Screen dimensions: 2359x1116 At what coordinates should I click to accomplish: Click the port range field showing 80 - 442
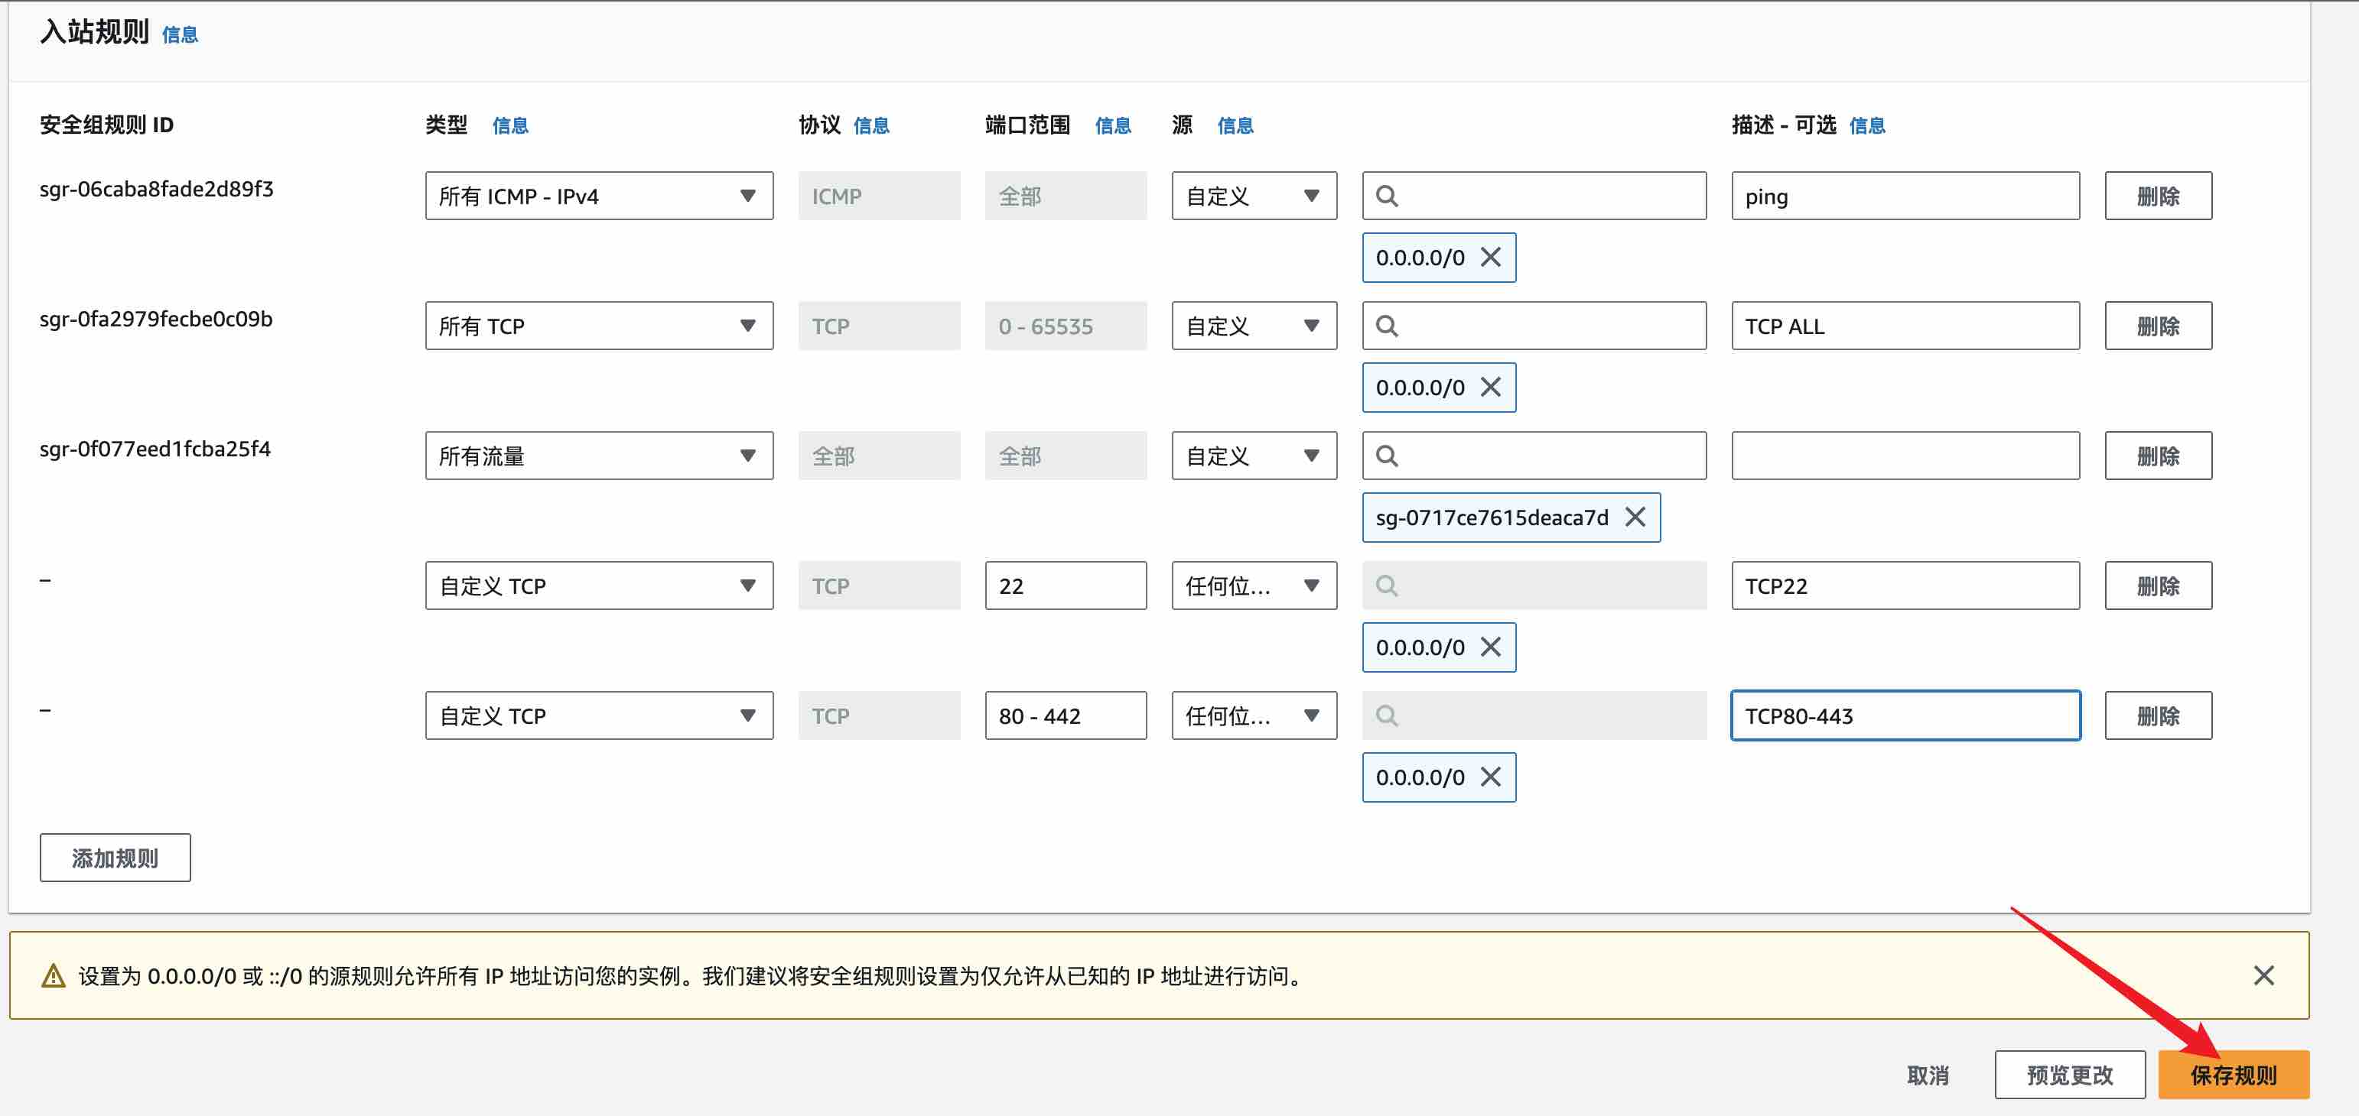click(1065, 715)
